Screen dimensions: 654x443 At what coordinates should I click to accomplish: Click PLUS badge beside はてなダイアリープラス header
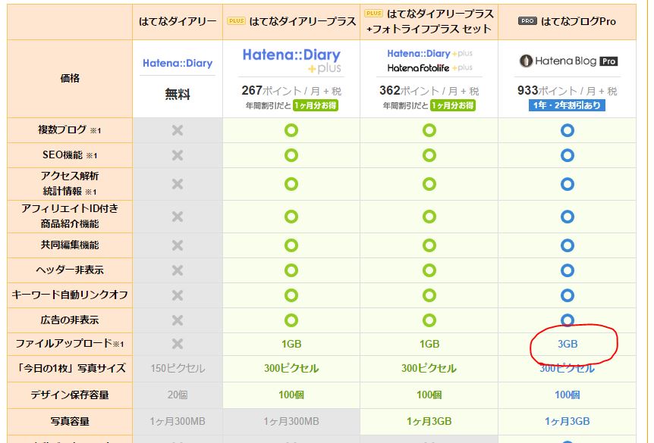[236, 20]
